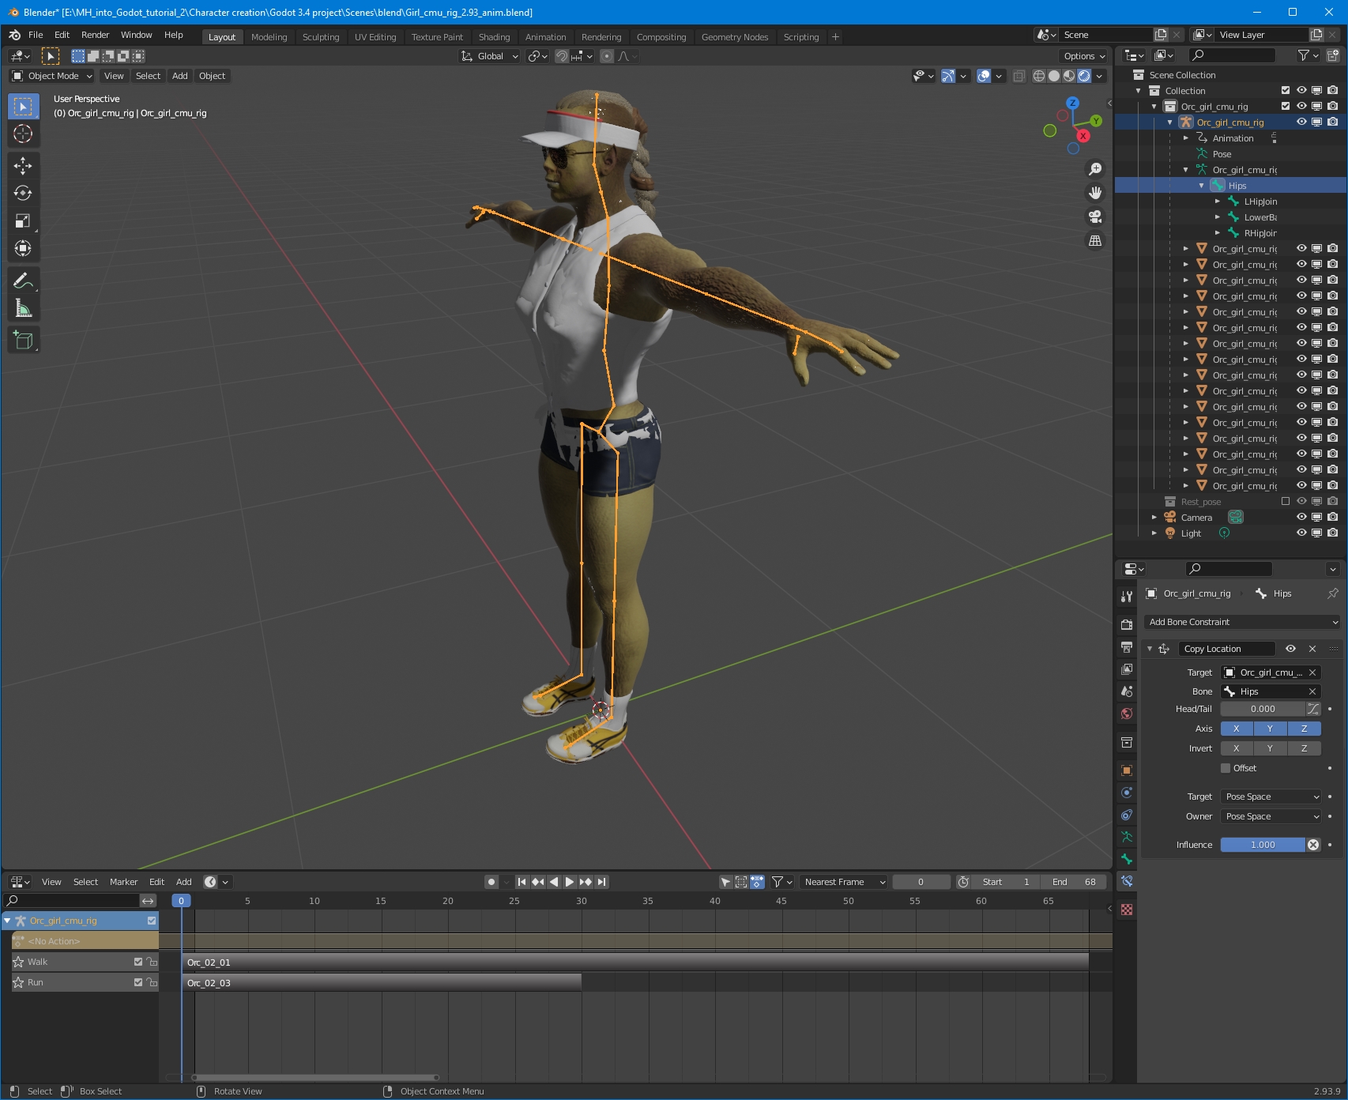This screenshot has height=1100, width=1348.
Task: Toggle the X axis button in Axis row
Action: pyautogui.click(x=1237, y=729)
